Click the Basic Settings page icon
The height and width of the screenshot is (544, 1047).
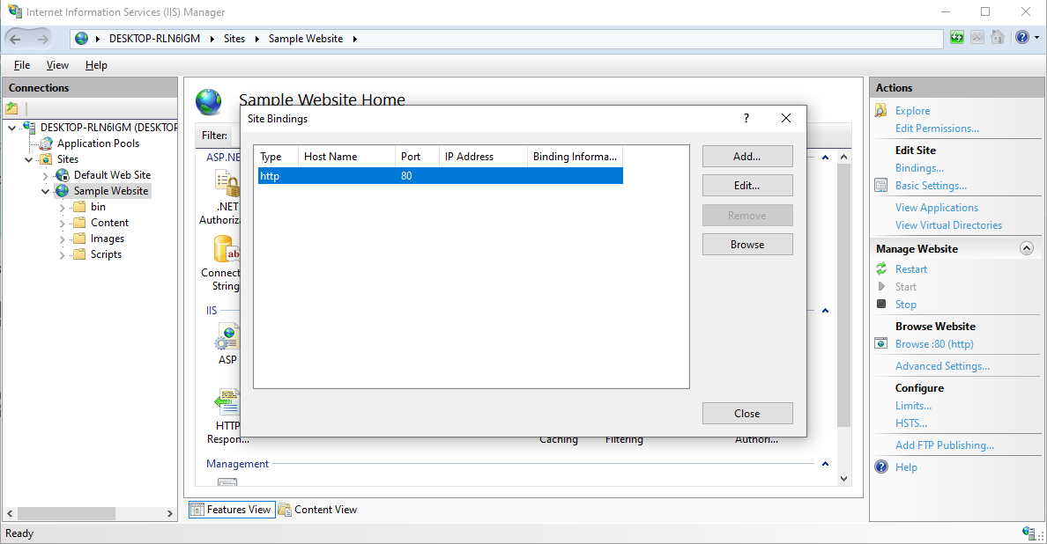[880, 186]
